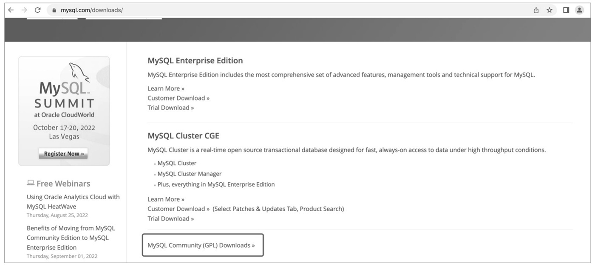Click 'Plus, everything in MySQL Enterprise Edition' item
595x266 pixels.
click(216, 184)
